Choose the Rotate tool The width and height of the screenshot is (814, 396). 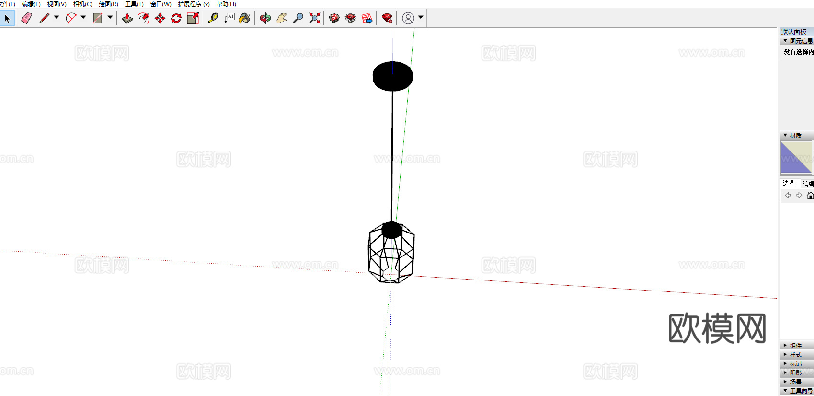176,18
